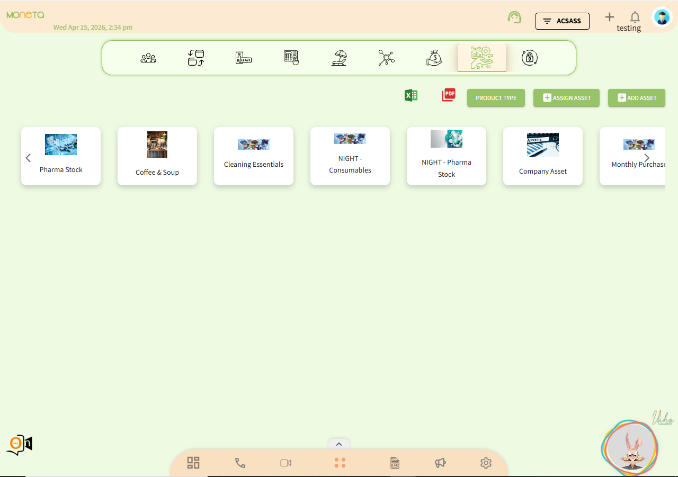Click the Moneta logo
The height and width of the screenshot is (477, 678).
click(25, 15)
